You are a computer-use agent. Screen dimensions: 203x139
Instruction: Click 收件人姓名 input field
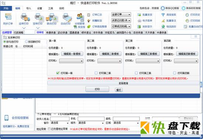coord(60,119)
